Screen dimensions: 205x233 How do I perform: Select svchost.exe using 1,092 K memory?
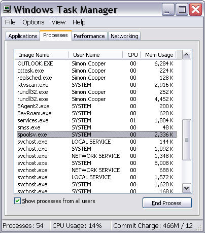[96, 149]
